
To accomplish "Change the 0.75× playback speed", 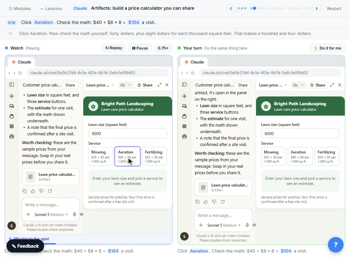I will coord(163,48).
